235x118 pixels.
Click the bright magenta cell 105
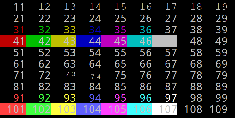coord(114,109)
